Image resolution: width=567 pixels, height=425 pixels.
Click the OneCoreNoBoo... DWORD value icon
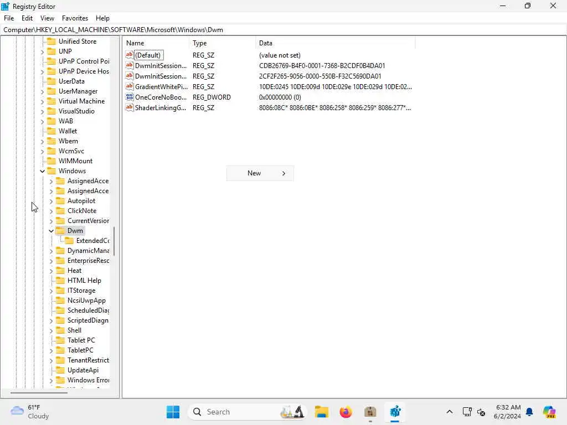click(130, 97)
